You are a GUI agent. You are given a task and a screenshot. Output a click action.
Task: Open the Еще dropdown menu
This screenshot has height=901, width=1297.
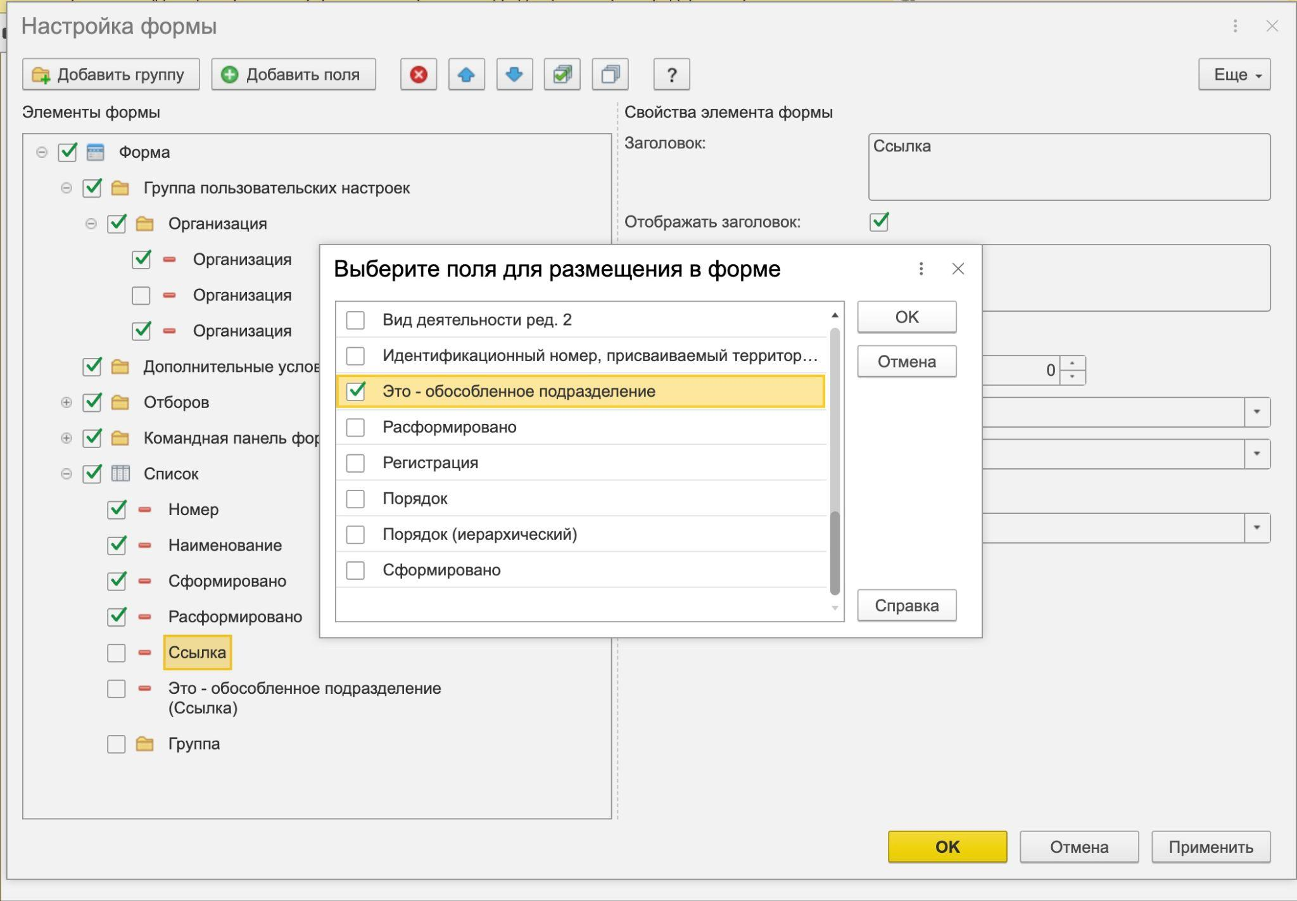pos(1234,75)
